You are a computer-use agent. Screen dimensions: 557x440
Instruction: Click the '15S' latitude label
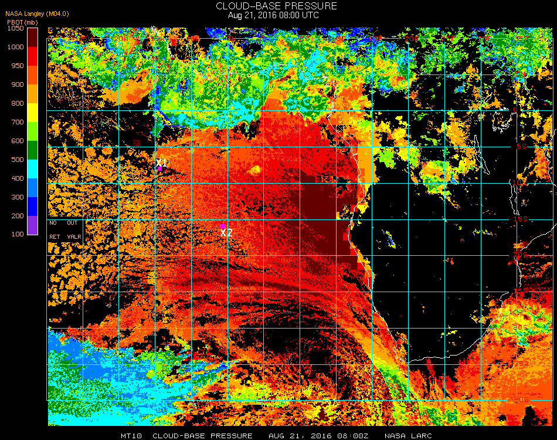521,219
